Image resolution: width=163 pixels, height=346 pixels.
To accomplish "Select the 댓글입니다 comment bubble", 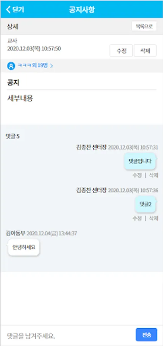I will coord(140,161).
